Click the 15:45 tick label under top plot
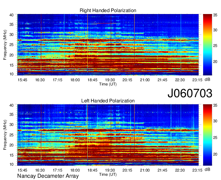Image resolution: width=221 pixels, height=180 pixels. tap(22, 80)
